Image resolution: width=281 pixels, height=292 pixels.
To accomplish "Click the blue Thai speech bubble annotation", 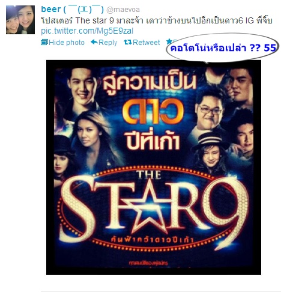I will [x=222, y=48].
